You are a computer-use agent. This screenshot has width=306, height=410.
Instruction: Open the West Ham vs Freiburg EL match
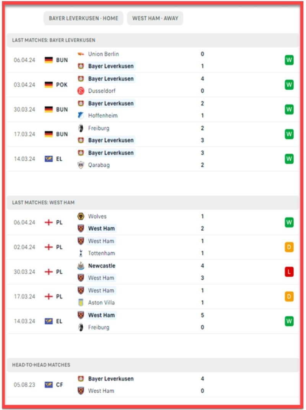coord(153,321)
